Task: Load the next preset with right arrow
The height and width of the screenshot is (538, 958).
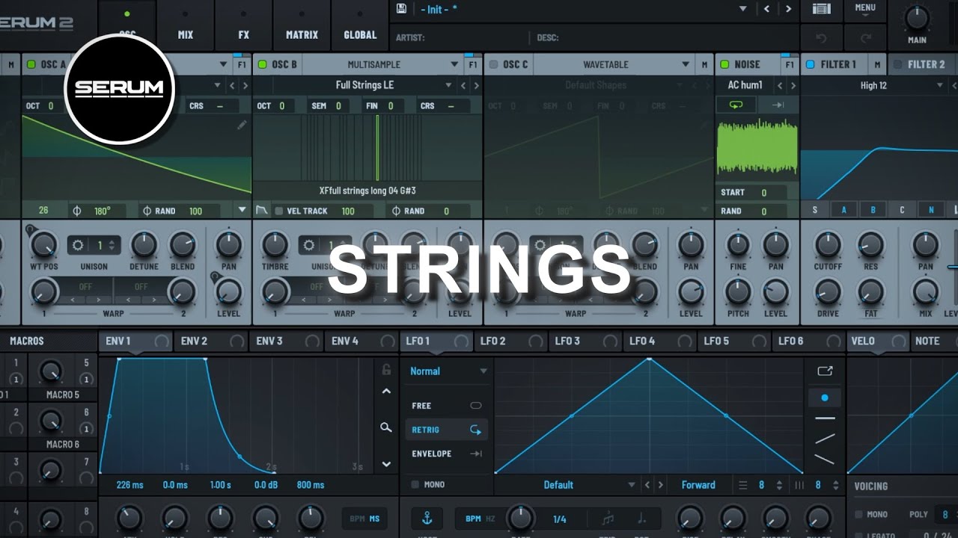Action: pos(787,9)
